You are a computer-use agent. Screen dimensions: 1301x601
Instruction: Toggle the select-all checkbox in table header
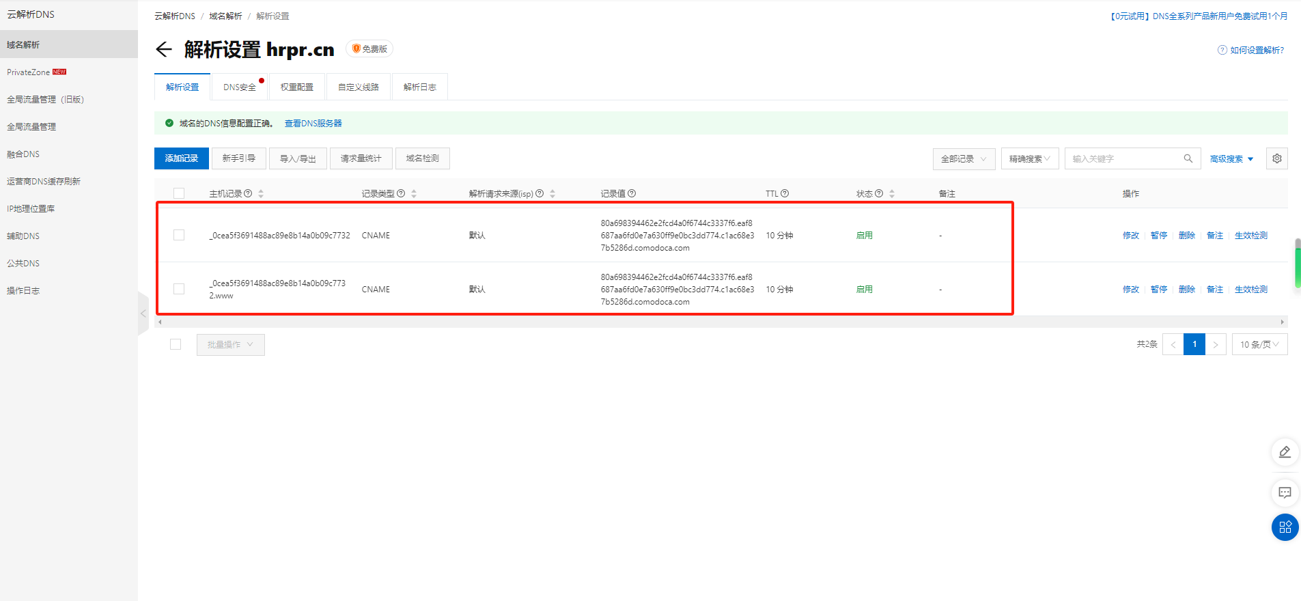tap(179, 193)
